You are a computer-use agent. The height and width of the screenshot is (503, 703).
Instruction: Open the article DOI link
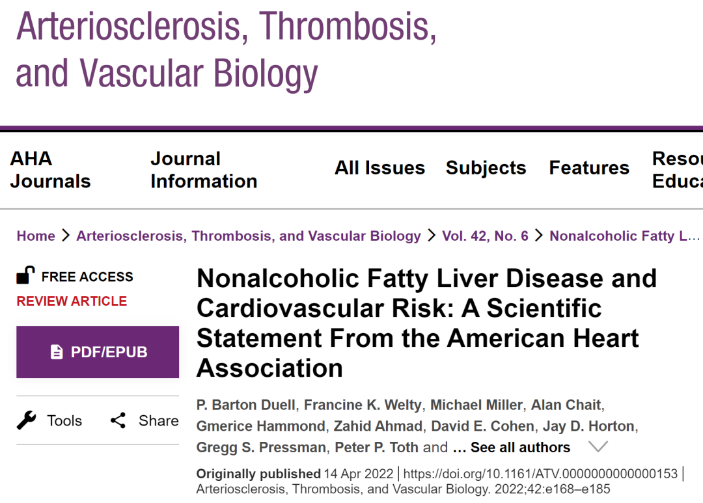point(540,474)
